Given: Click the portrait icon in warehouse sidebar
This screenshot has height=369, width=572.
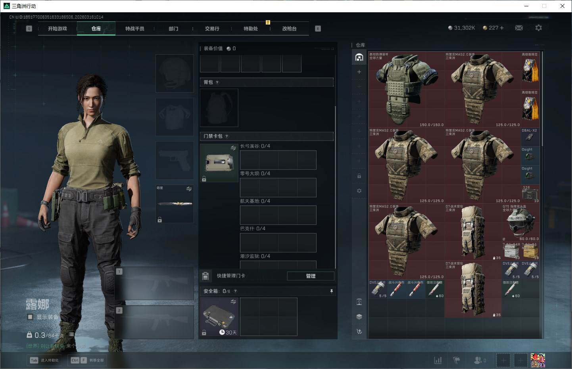Looking at the screenshot, I should click(x=359, y=302).
